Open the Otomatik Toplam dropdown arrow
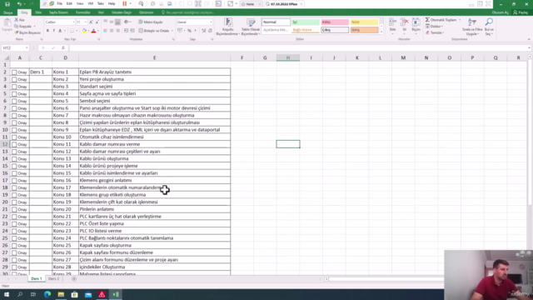 [x=460, y=20]
